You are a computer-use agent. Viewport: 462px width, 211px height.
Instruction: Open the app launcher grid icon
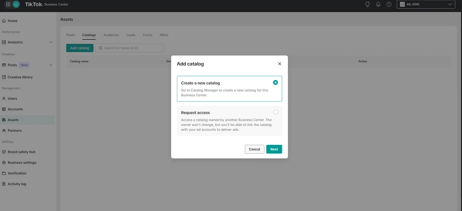tap(8, 4)
